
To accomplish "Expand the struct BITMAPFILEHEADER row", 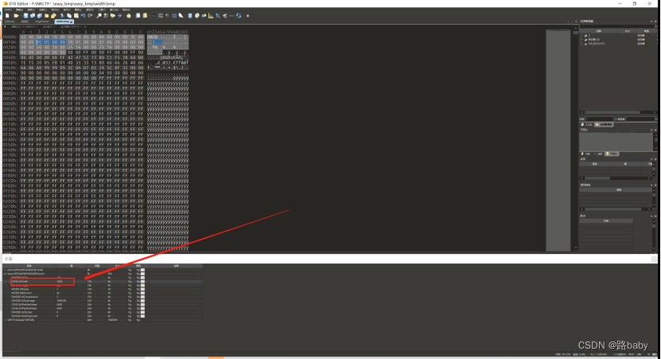I will pyautogui.click(x=5, y=270).
